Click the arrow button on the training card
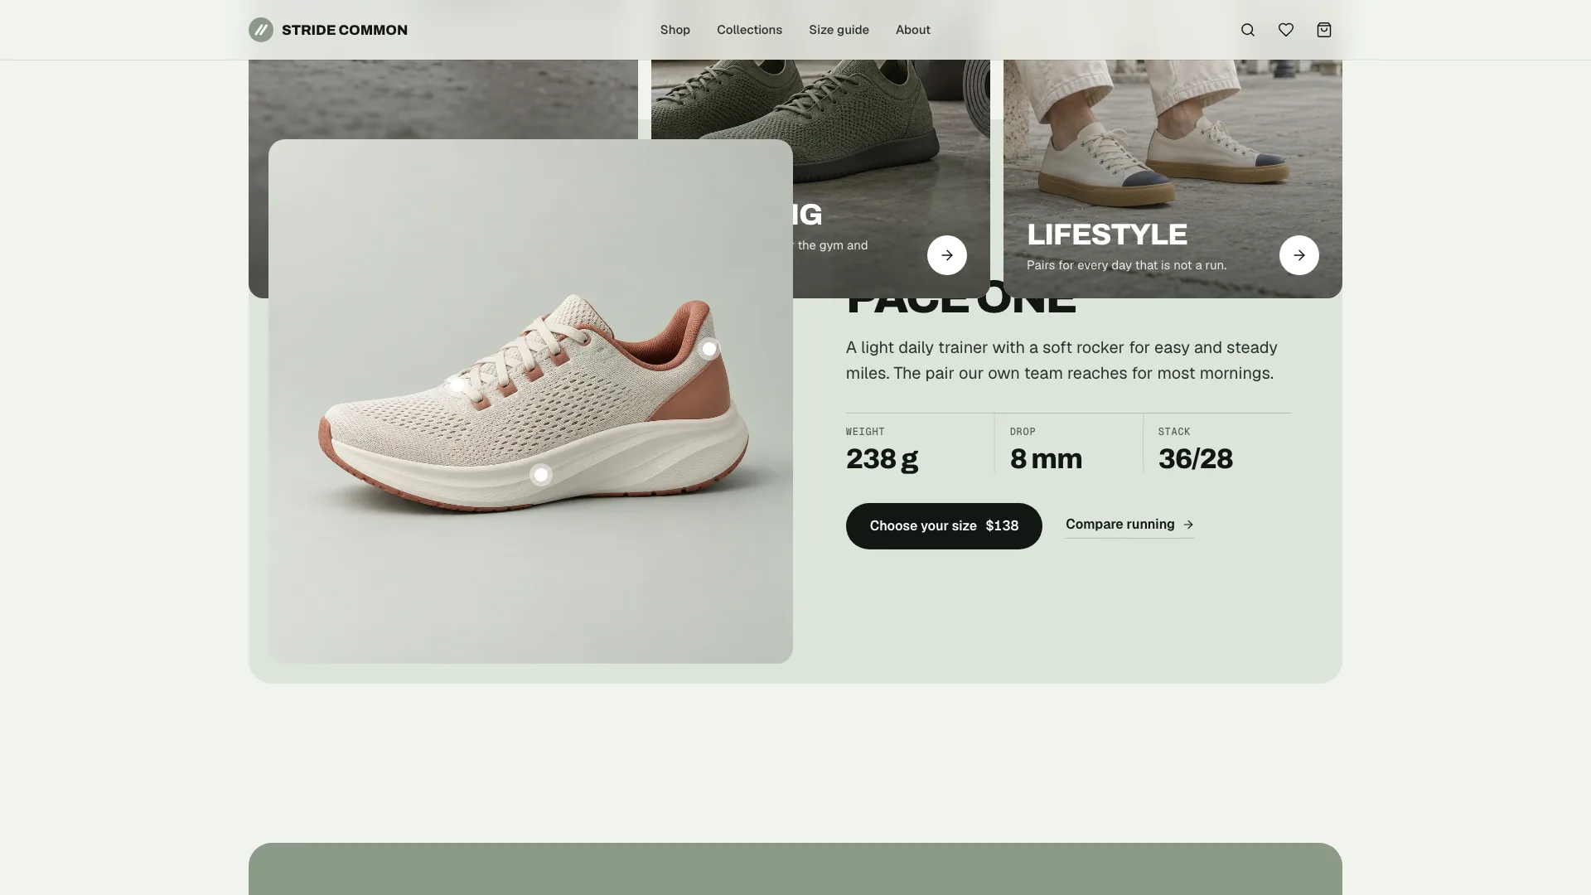The width and height of the screenshot is (1591, 895). coord(947,255)
